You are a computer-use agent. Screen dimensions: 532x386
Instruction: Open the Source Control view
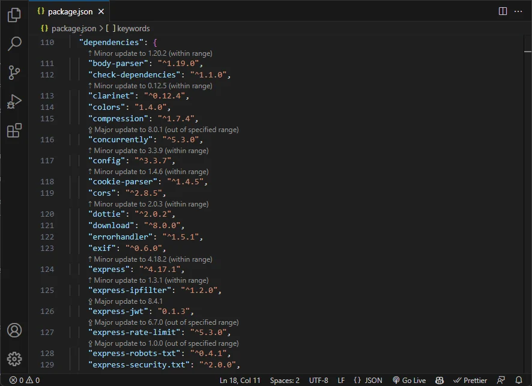pyautogui.click(x=14, y=73)
